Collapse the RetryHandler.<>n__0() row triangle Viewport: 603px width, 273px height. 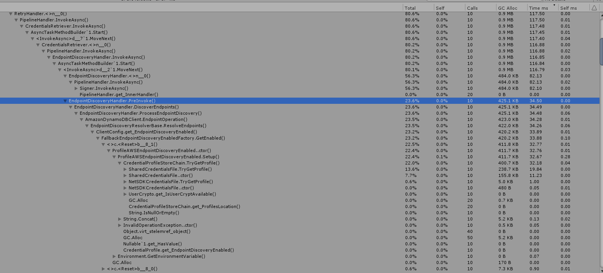[11, 14]
